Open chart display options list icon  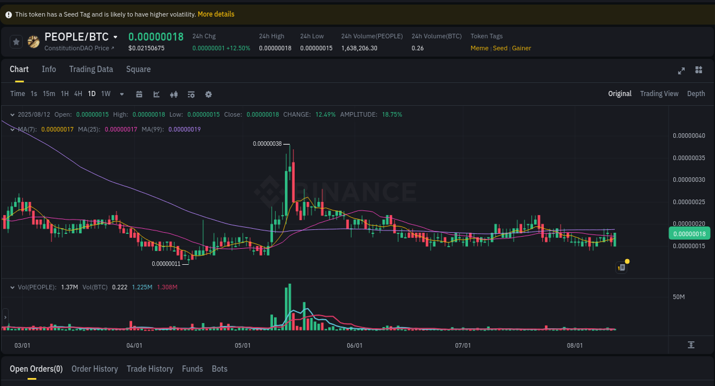191,94
